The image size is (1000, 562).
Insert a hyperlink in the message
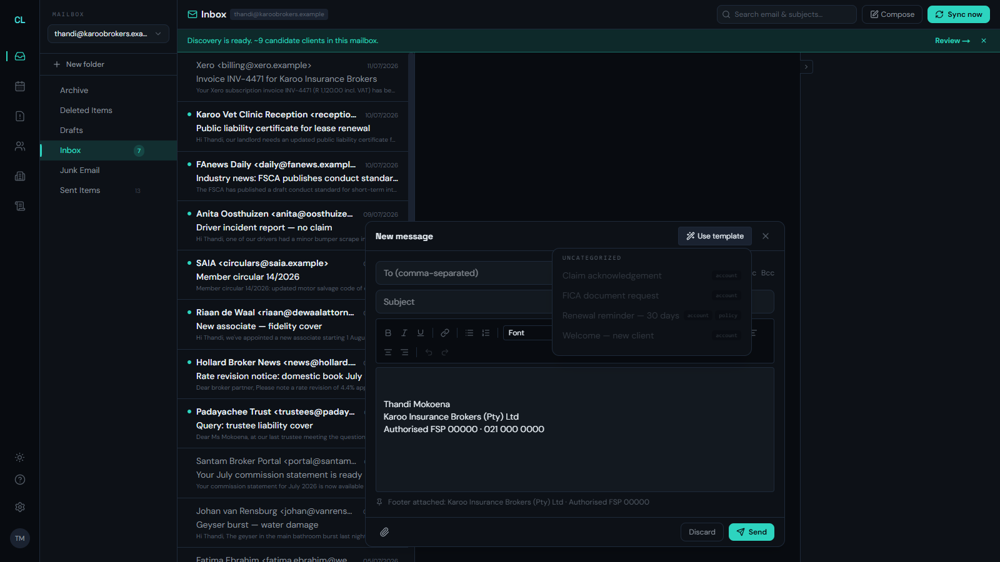click(x=445, y=333)
